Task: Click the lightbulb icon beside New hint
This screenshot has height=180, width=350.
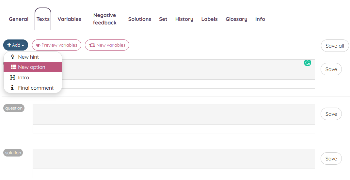Action: tap(12, 57)
